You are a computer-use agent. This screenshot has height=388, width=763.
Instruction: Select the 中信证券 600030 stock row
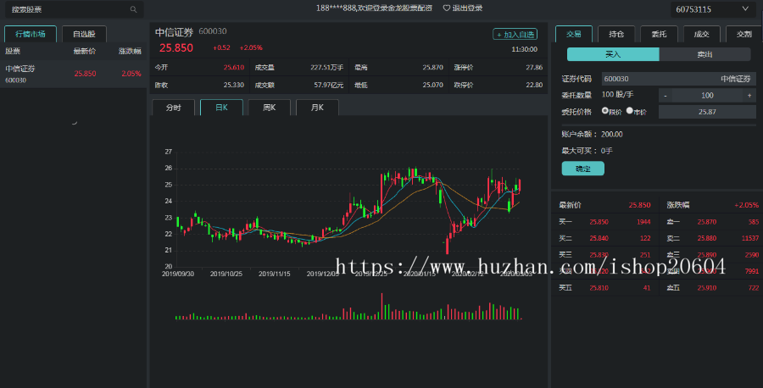point(74,74)
